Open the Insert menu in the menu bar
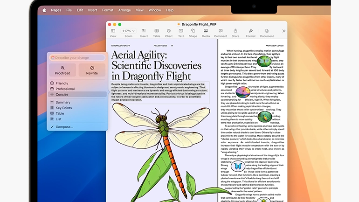The width and height of the screenshot is (359, 202). coord(92,10)
